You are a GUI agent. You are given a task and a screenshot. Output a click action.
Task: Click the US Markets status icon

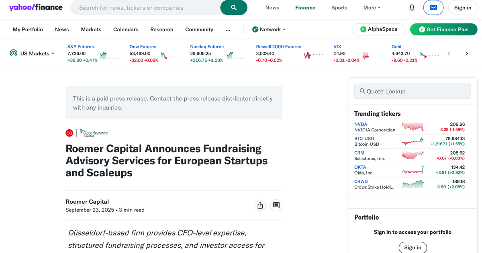[x=14, y=53]
